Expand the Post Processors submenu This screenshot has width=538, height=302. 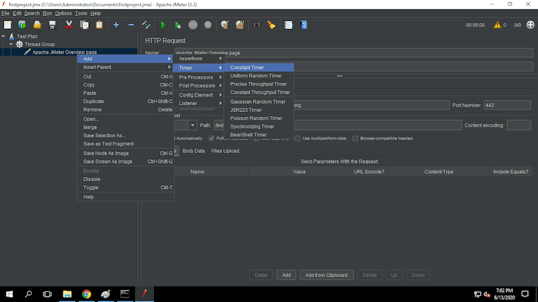[199, 86]
